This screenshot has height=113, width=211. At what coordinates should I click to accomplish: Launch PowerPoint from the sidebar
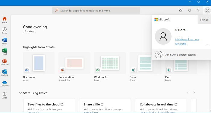[x=5, y=62]
